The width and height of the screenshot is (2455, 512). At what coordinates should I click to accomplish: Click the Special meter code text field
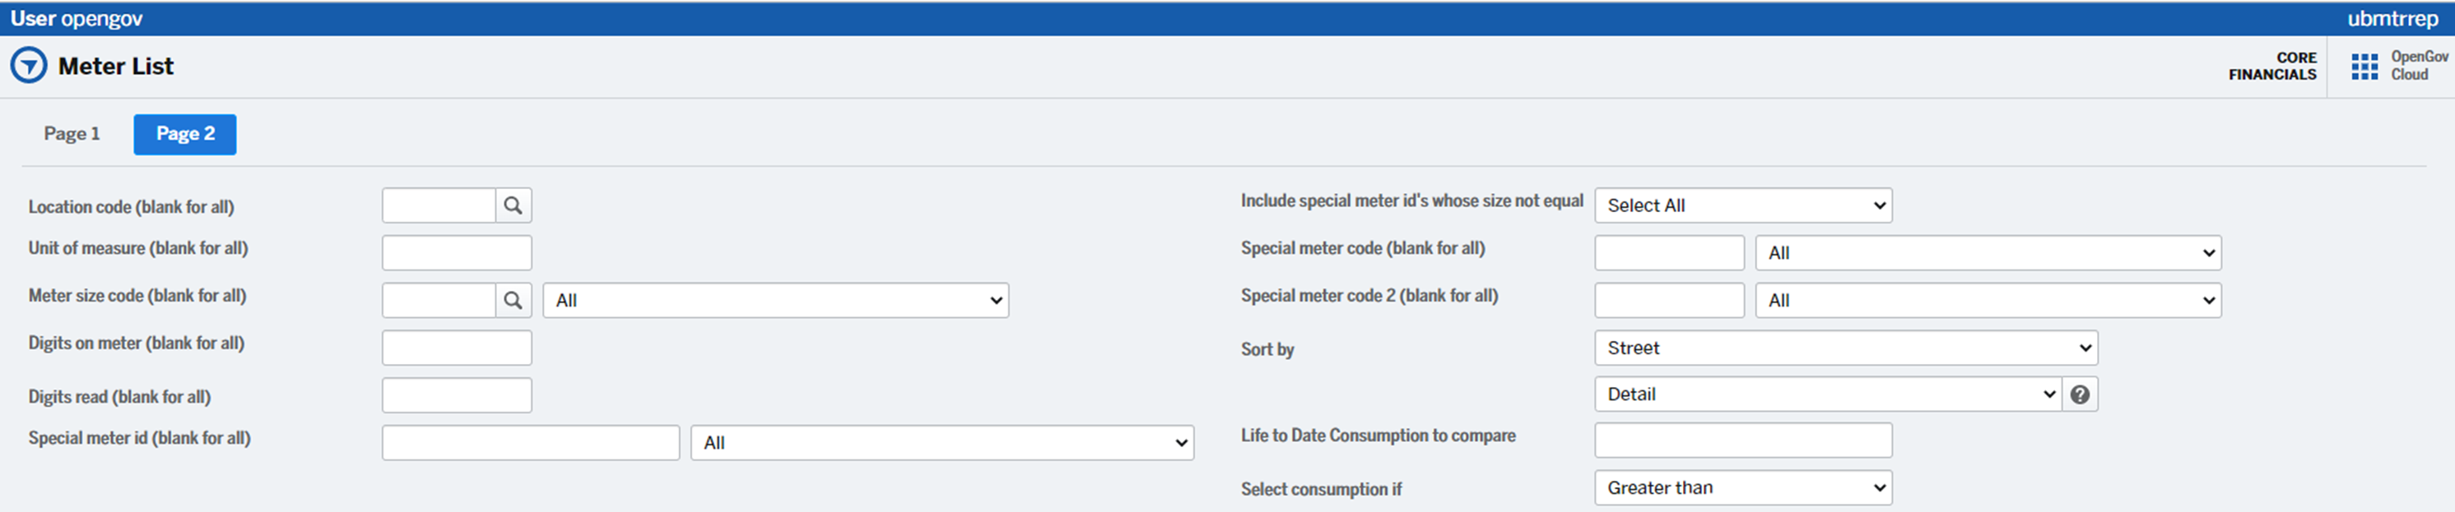[1669, 253]
